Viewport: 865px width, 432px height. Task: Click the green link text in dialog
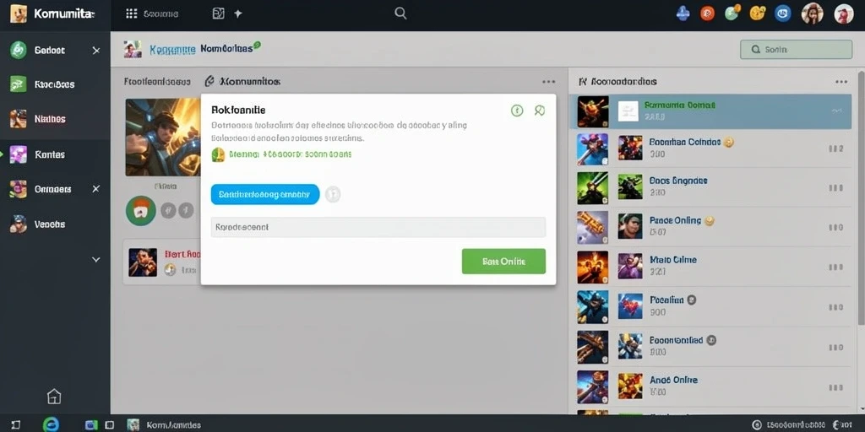[290, 155]
